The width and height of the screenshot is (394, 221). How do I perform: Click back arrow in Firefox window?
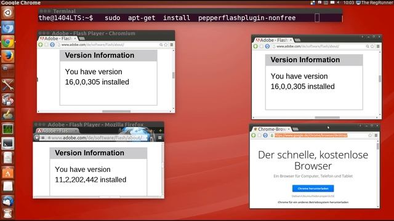tap(37, 138)
